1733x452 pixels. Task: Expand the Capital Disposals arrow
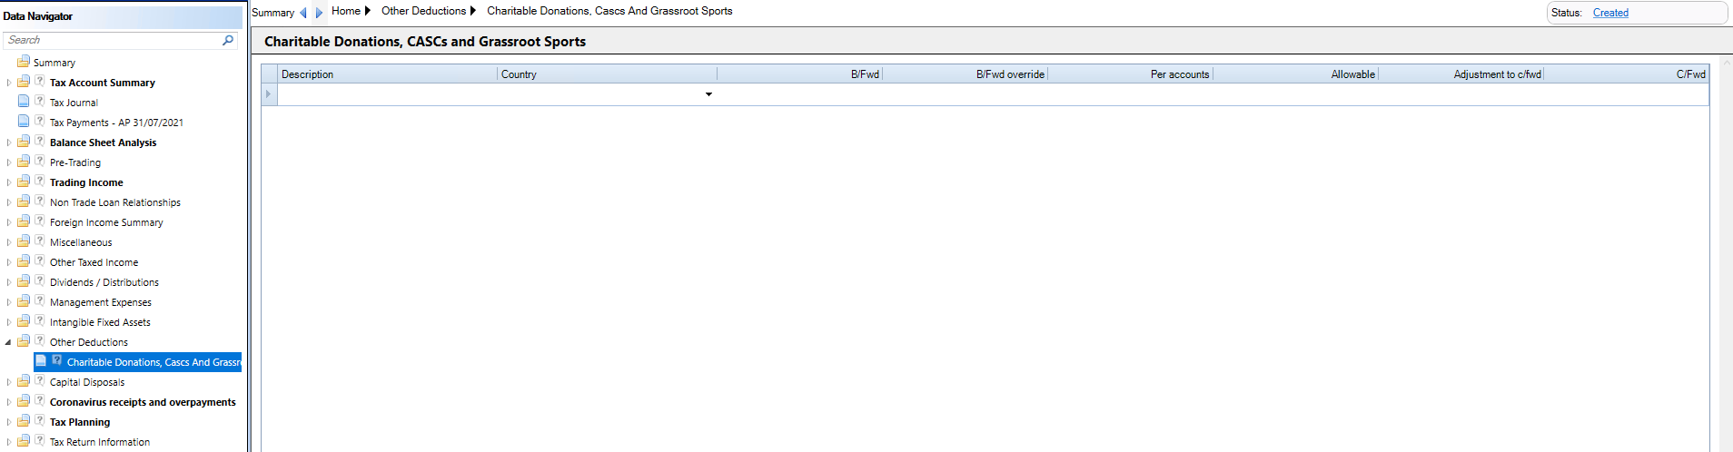point(9,382)
